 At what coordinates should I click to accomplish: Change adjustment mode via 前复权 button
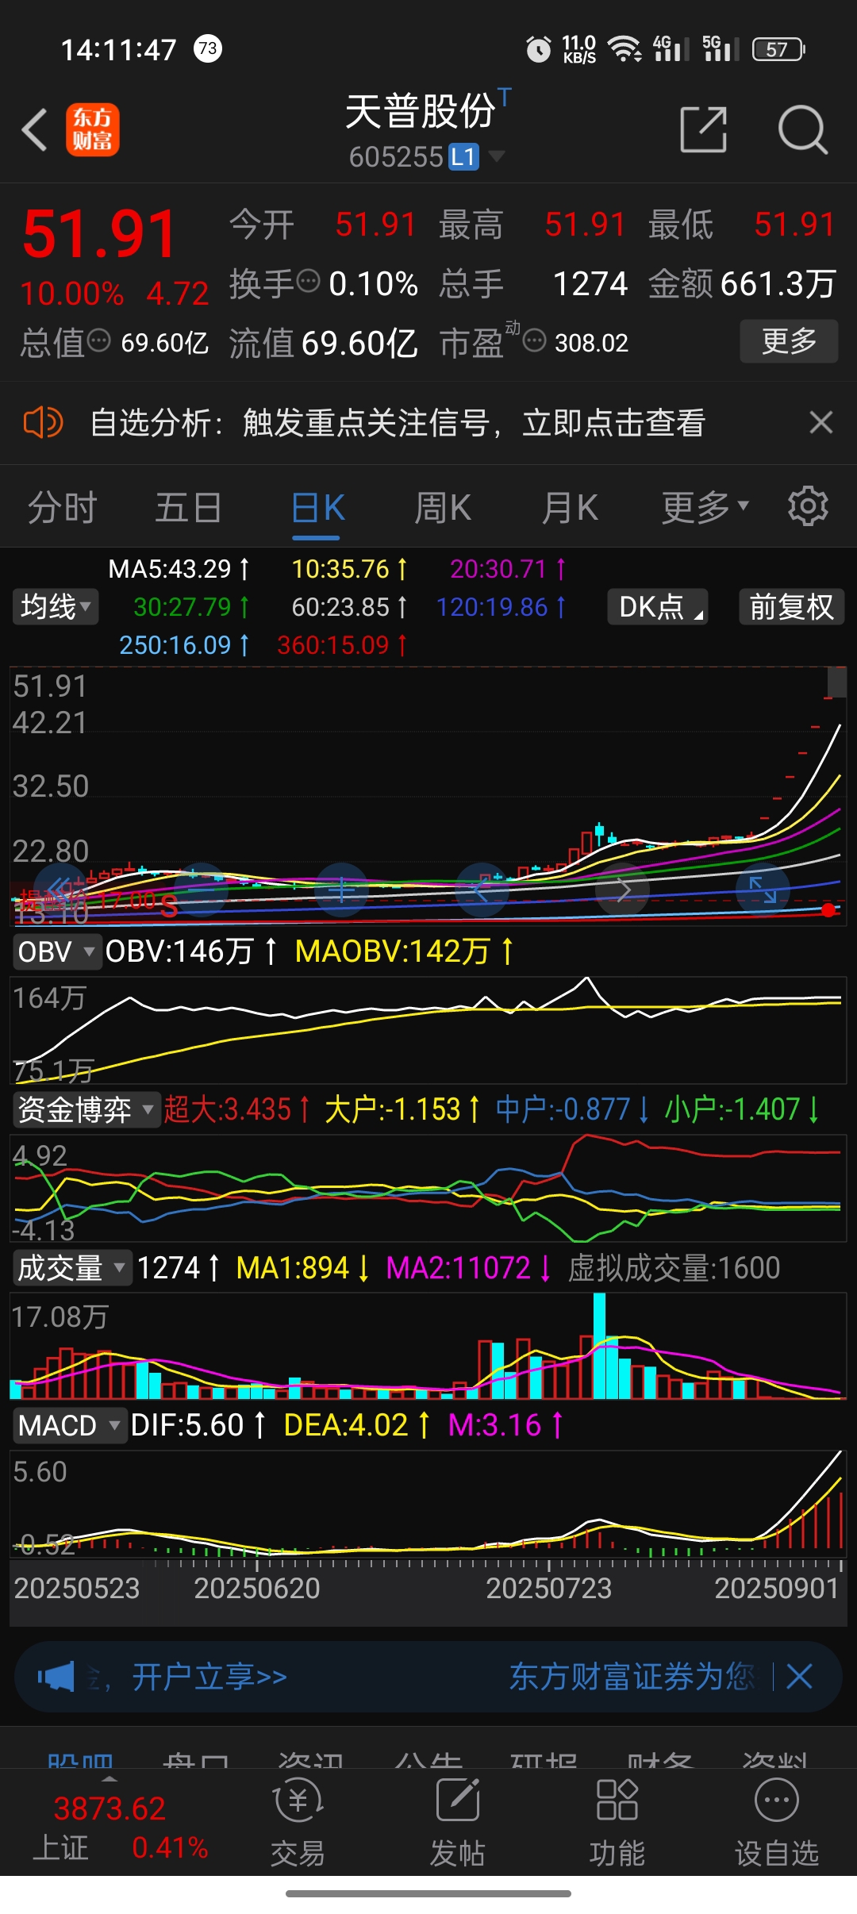[791, 607]
